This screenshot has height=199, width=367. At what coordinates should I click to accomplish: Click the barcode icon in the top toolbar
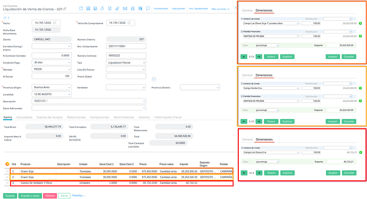pos(88,9)
